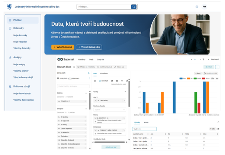Click the Vytvořit dotazník button

tap(62, 47)
